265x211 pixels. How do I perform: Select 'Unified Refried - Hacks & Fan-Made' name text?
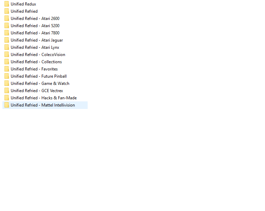tap(43, 98)
